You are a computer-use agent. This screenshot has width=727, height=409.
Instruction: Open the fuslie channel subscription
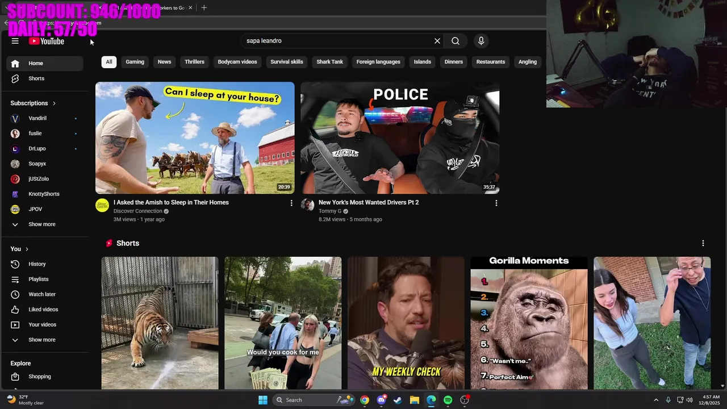point(45,133)
